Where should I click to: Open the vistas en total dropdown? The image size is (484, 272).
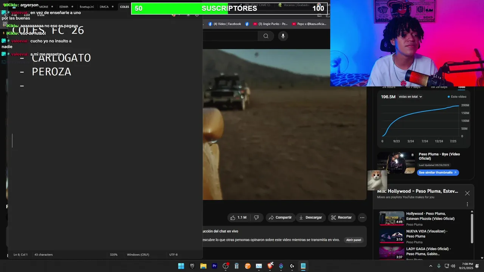click(410, 97)
